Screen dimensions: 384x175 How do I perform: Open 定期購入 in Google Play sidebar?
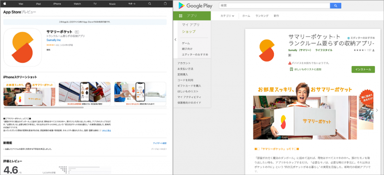[183, 75]
